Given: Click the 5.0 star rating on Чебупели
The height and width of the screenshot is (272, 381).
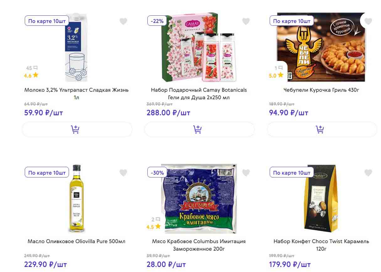Looking at the screenshot, I should click(276, 75).
